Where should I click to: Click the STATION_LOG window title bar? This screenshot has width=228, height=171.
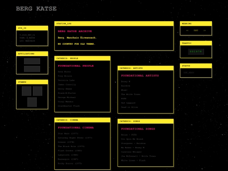114,24
